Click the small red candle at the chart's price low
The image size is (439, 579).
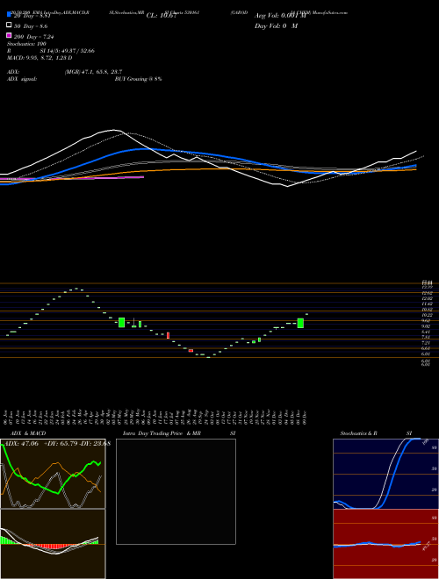click(x=191, y=350)
